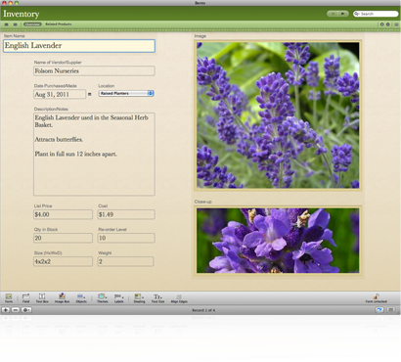Viewport: 401px width, 362px height.
Task: Open the gear action menu at the bottom left
Action: coord(26,310)
